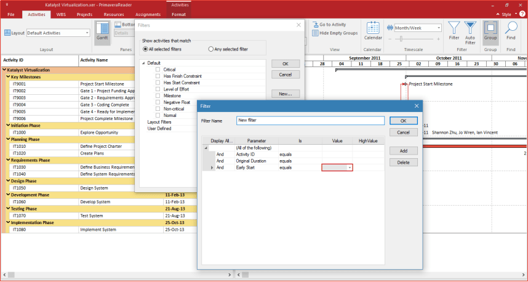Image resolution: width=528 pixels, height=282 pixels.
Task: Check the Negative Float checkbox
Action: (158, 102)
